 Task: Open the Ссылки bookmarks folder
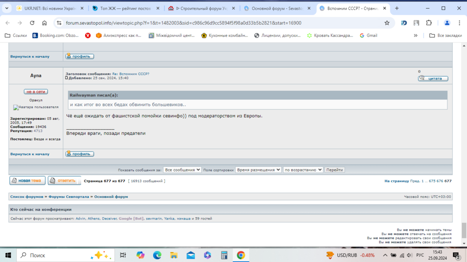(16, 35)
